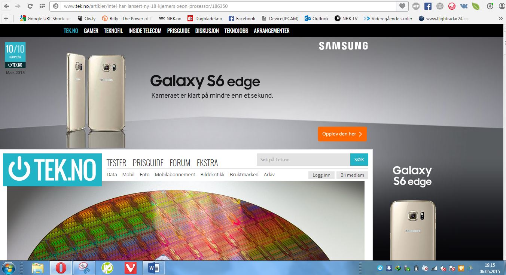Image resolution: width=506 pixels, height=275 pixels.
Task: Open DISKUSJON in the top bar
Action: coord(207,31)
